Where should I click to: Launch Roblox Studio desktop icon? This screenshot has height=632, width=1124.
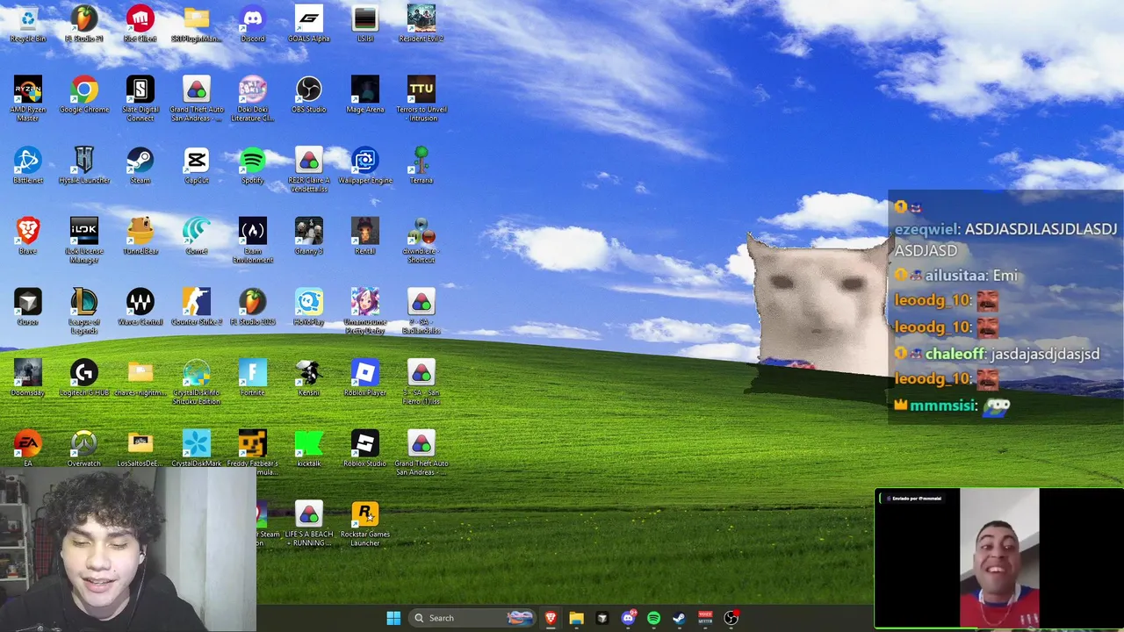(365, 449)
